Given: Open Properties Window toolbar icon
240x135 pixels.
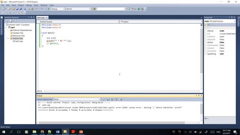Looking at the screenshot, I should coord(132,9).
